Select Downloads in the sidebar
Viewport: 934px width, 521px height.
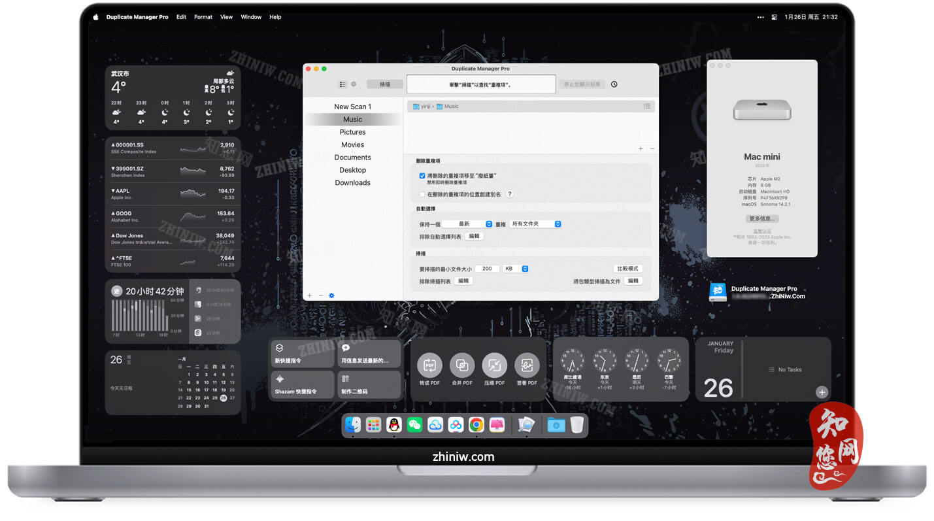click(x=352, y=182)
